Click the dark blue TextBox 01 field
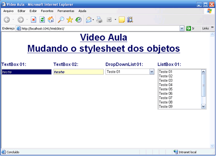Screen dimensions: 216x156 tap(27, 72)
